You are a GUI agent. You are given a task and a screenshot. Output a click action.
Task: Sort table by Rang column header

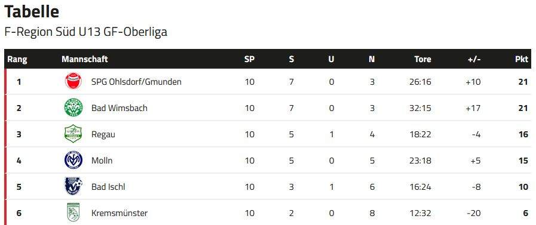point(17,59)
